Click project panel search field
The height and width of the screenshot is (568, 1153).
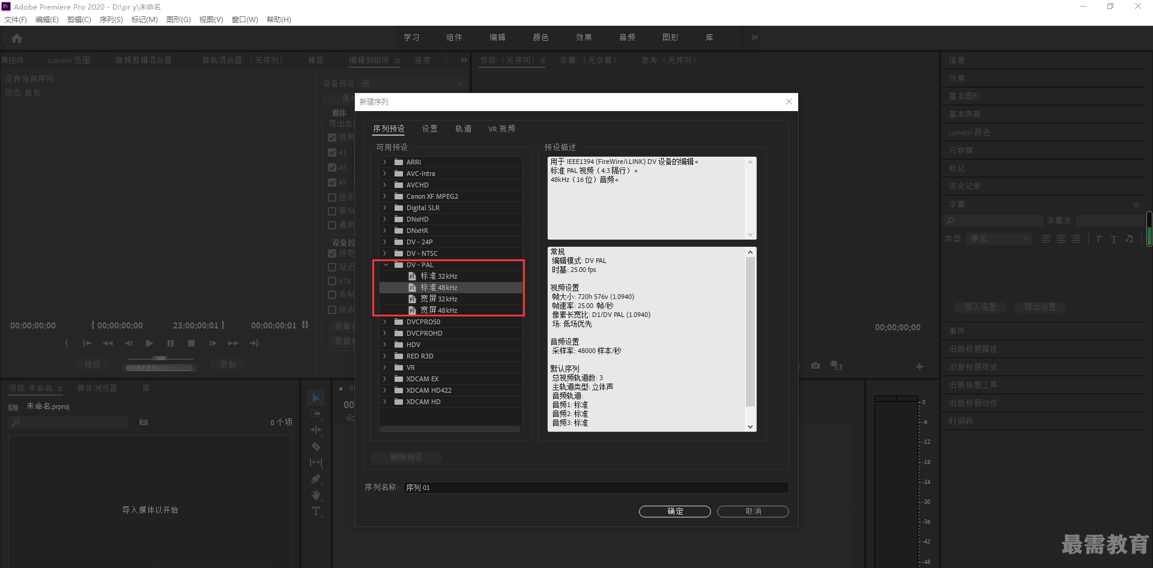(x=69, y=422)
